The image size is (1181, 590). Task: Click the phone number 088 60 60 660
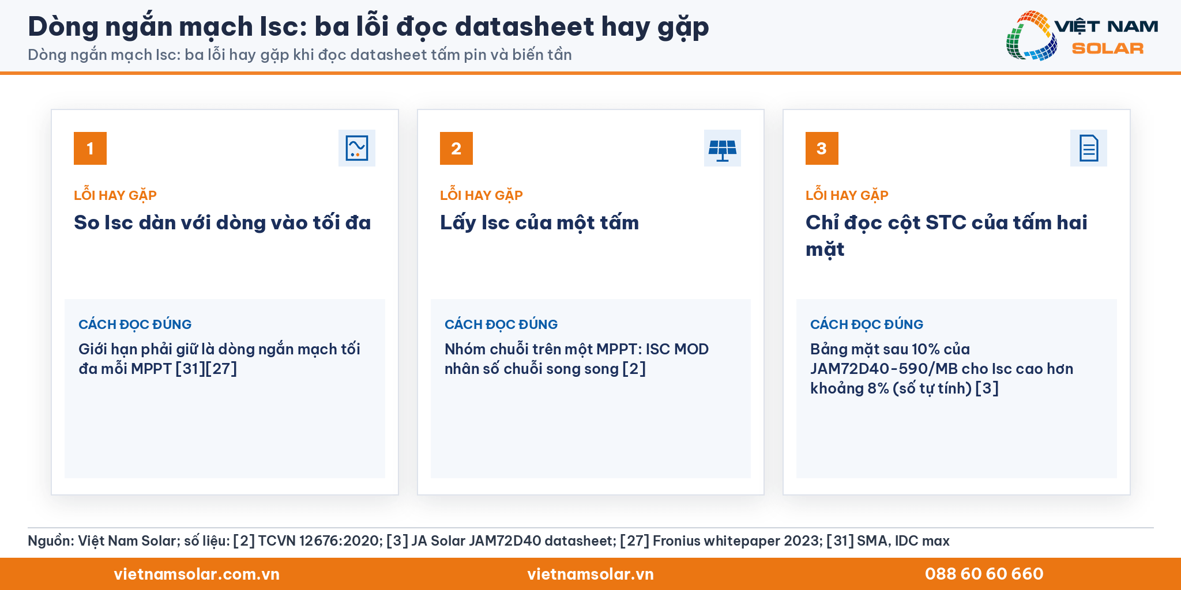[x=984, y=574]
